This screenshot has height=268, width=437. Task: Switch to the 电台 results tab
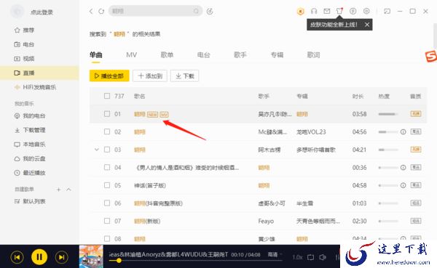(203, 54)
